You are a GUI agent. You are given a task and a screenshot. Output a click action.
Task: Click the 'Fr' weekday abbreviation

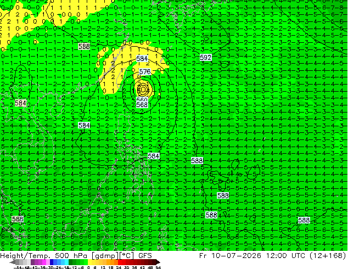(203, 256)
